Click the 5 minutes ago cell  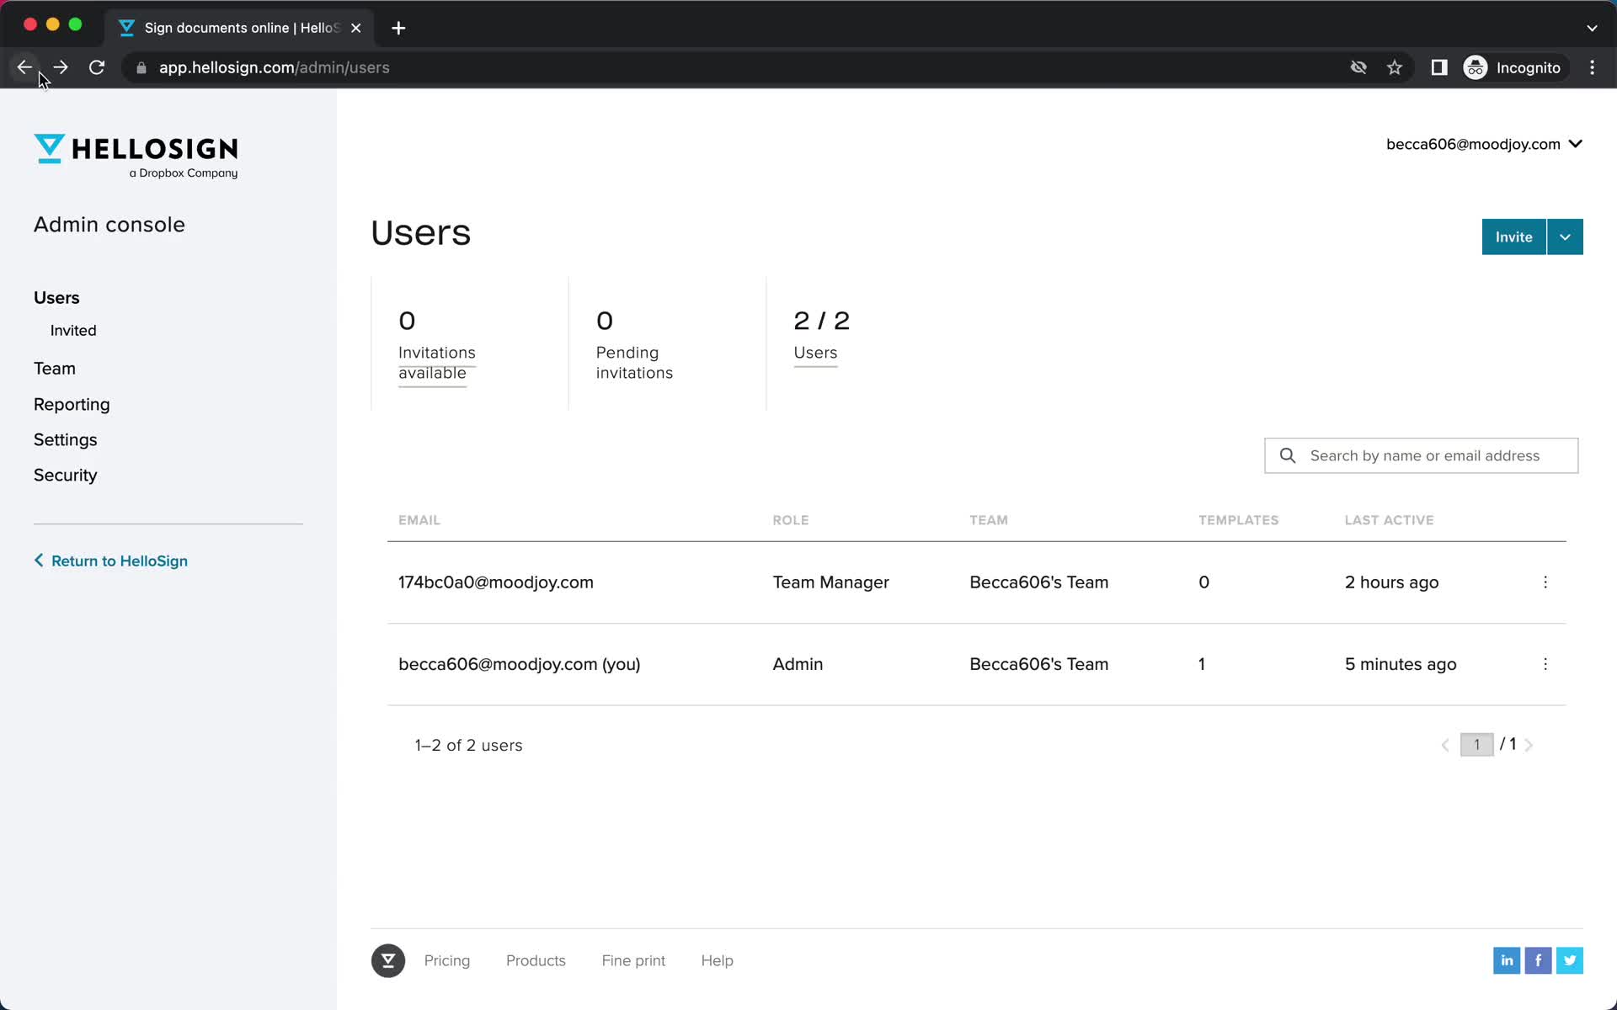pyautogui.click(x=1401, y=664)
